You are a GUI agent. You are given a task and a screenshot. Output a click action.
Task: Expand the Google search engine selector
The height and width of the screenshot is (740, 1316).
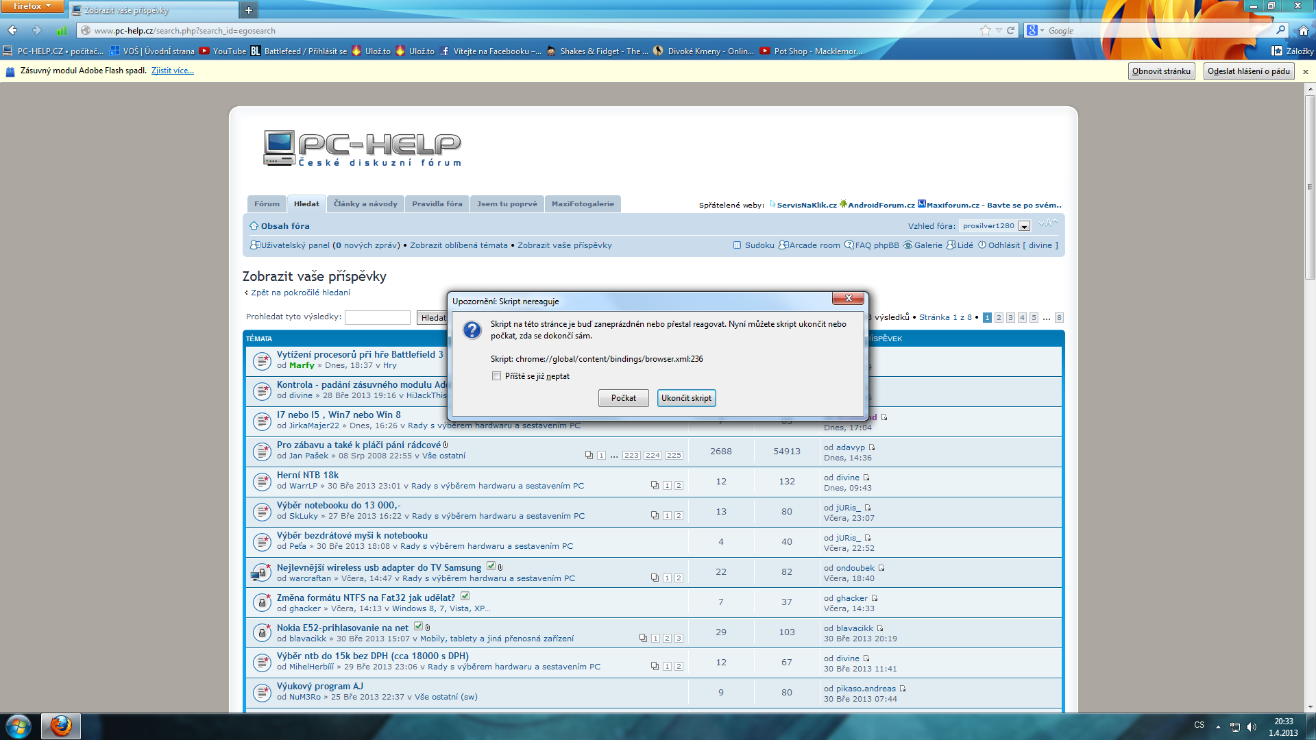(1035, 30)
